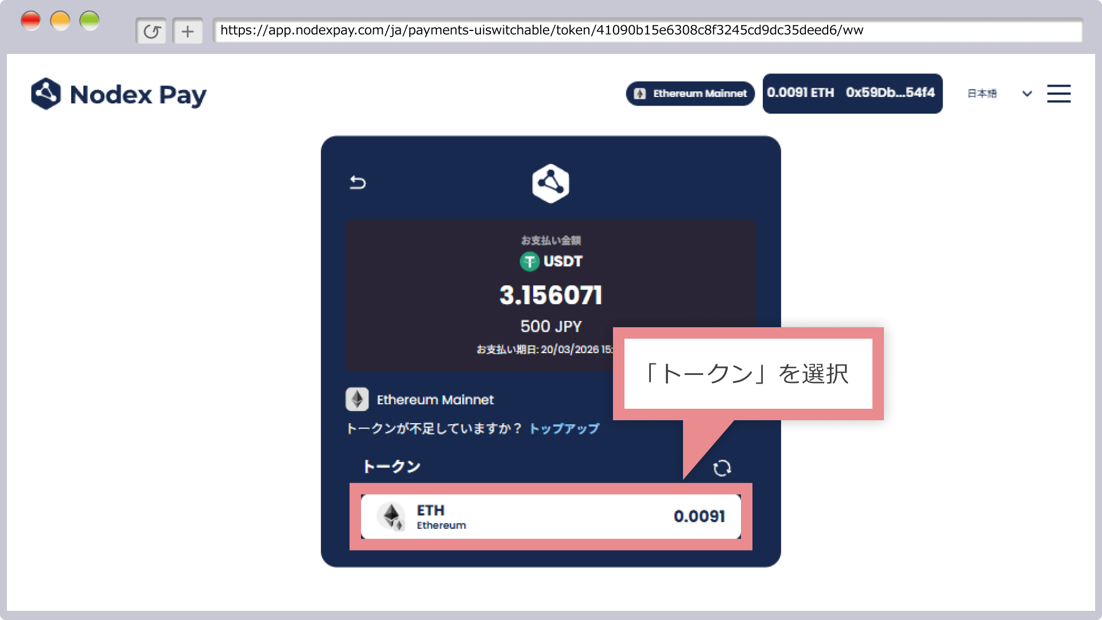
Task: Click the back arrow icon on payment card
Action: coord(358,183)
